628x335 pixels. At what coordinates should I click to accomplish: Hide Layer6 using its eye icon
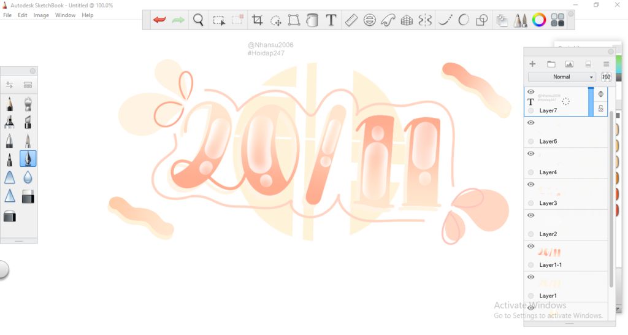point(530,123)
